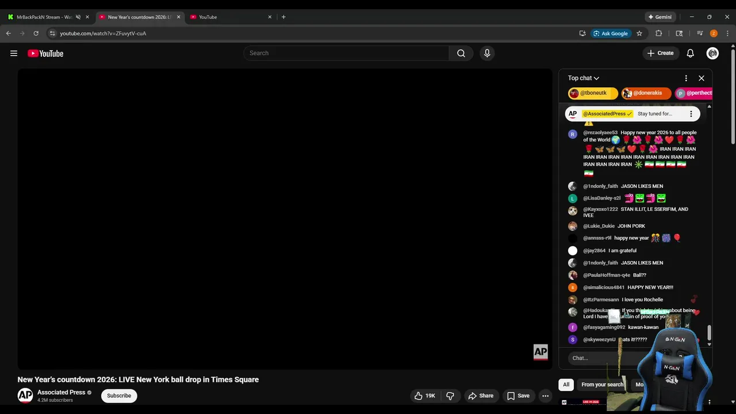736x414 pixels.
Task: View site information icon in address bar
Action: [x=52, y=33]
